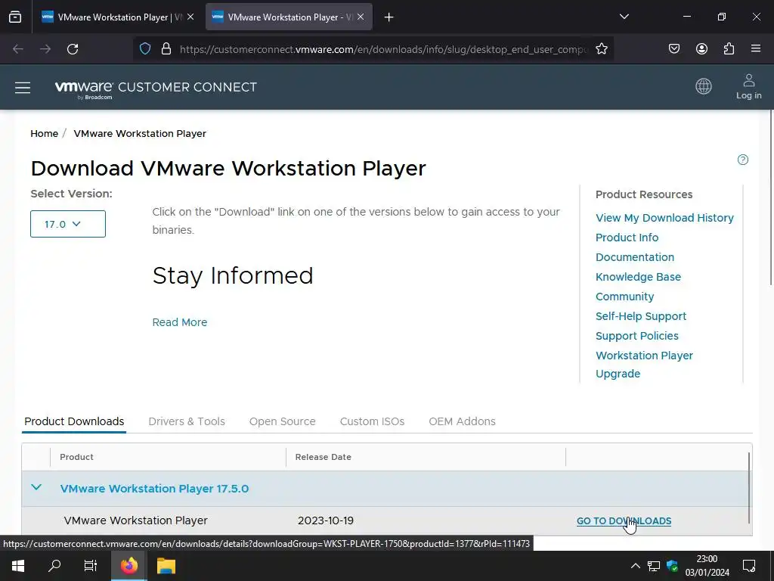Click the Log in user icon
This screenshot has height=581, width=774.
coord(749,87)
